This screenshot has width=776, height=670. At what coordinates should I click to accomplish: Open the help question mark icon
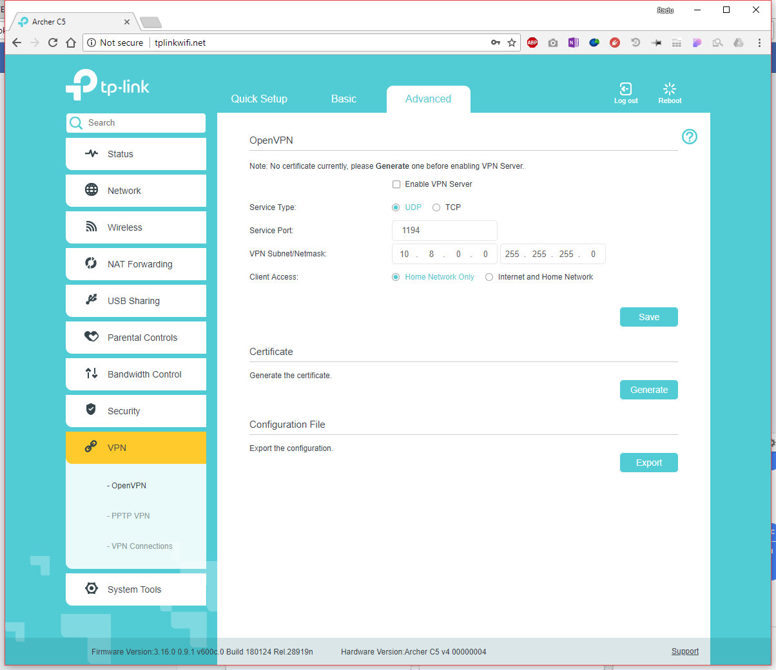pyautogui.click(x=689, y=137)
